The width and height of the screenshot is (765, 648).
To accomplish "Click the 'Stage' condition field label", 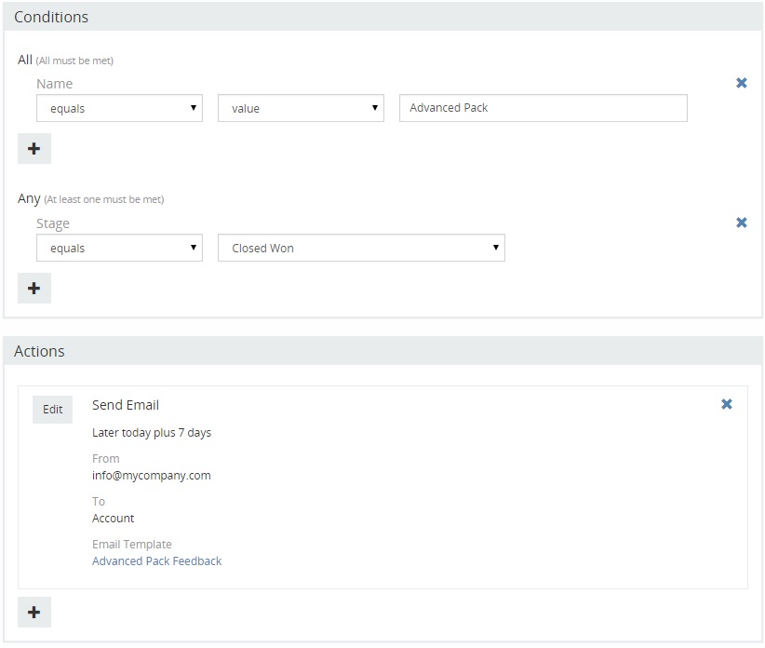I will tap(53, 223).
